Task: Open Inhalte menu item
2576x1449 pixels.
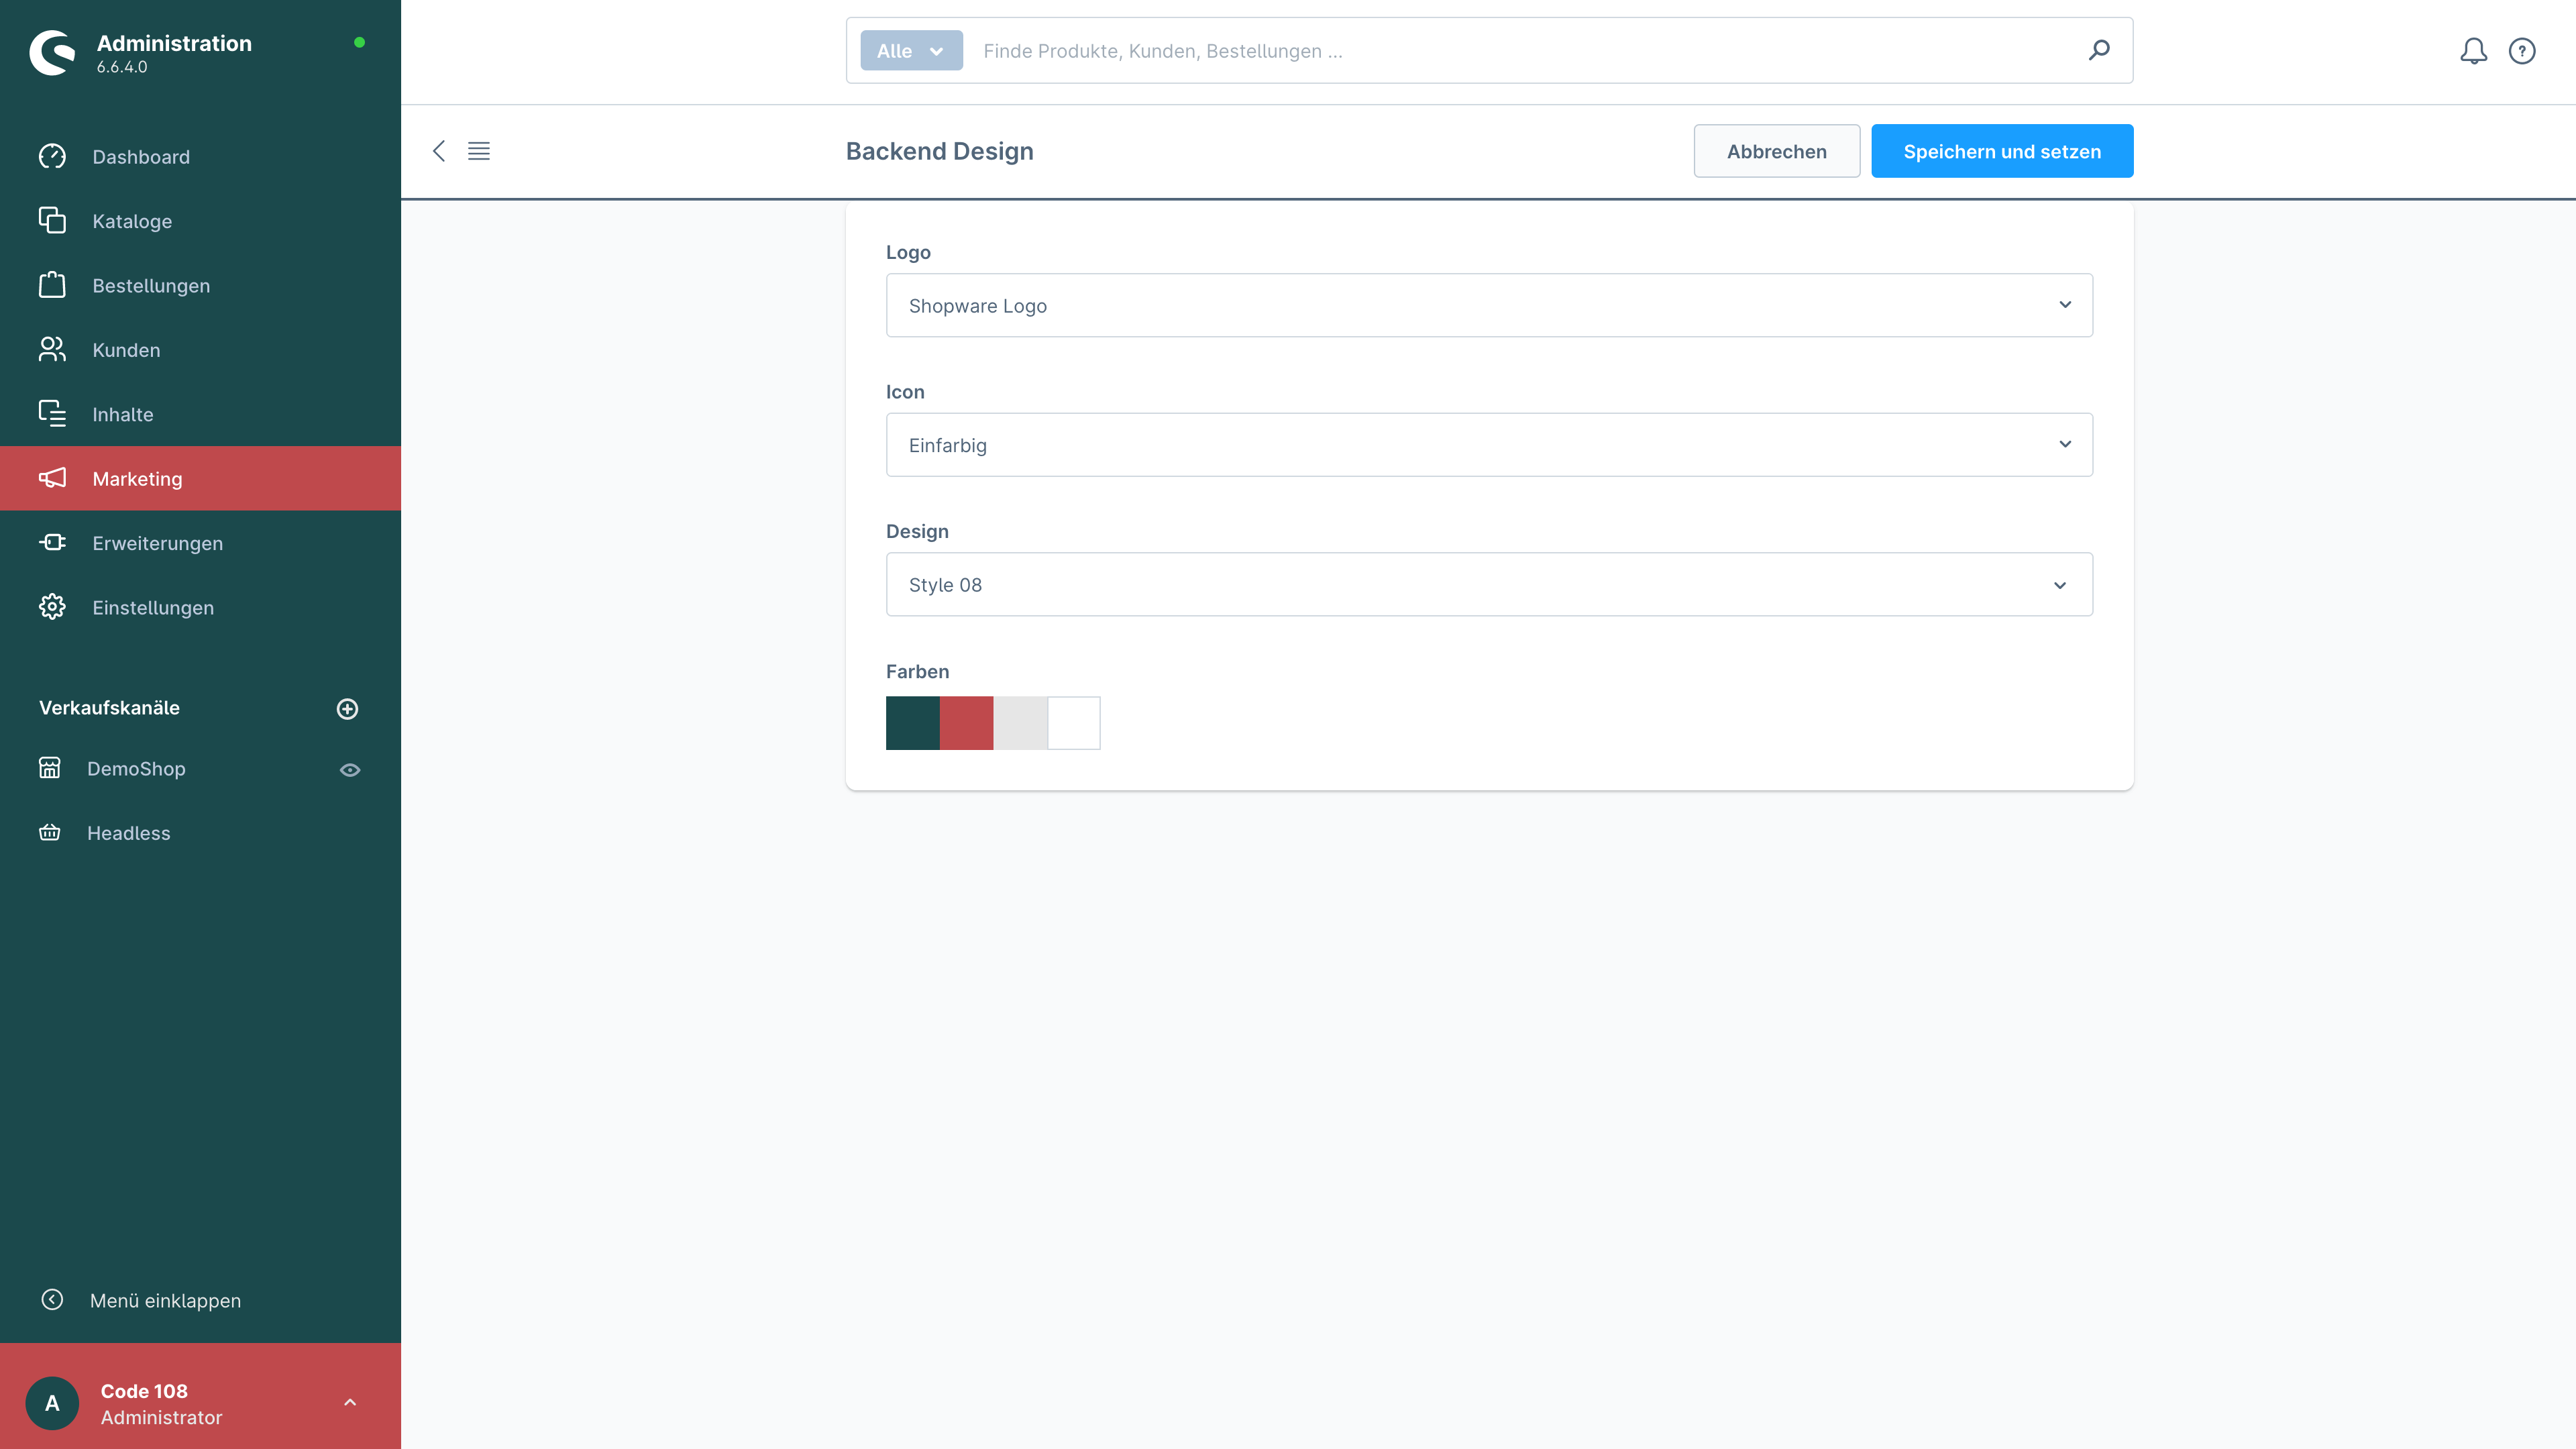Action: [200, 414]
